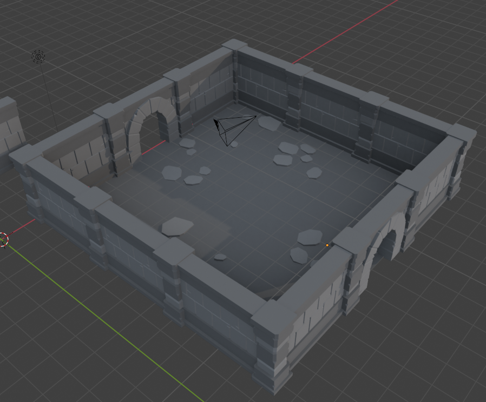Click the orange object origin dot
Screen dimensions: 486x402
pos(327,245)
